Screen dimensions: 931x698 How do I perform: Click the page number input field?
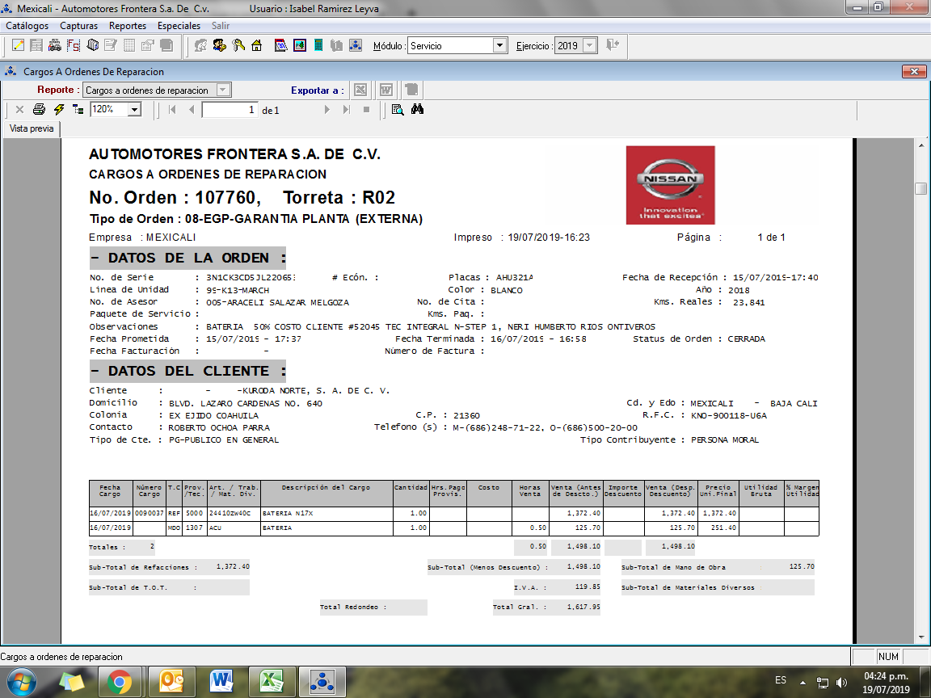tap(230, 110)
